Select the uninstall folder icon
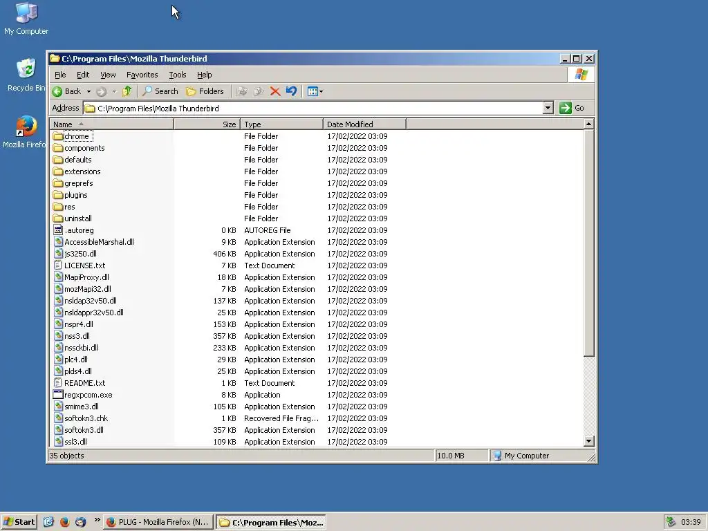Viewport: 708px width, 531px height. (x=58, y=218)
